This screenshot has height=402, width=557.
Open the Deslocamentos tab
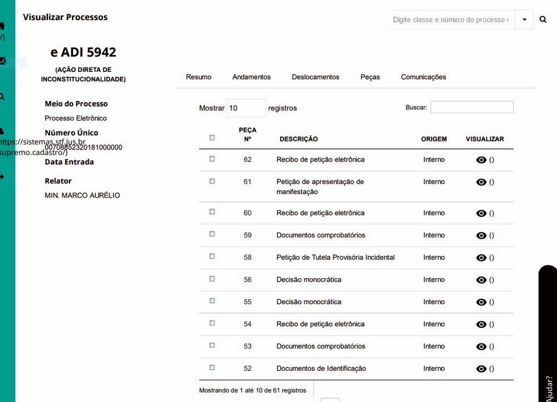[x=315, y=77]
